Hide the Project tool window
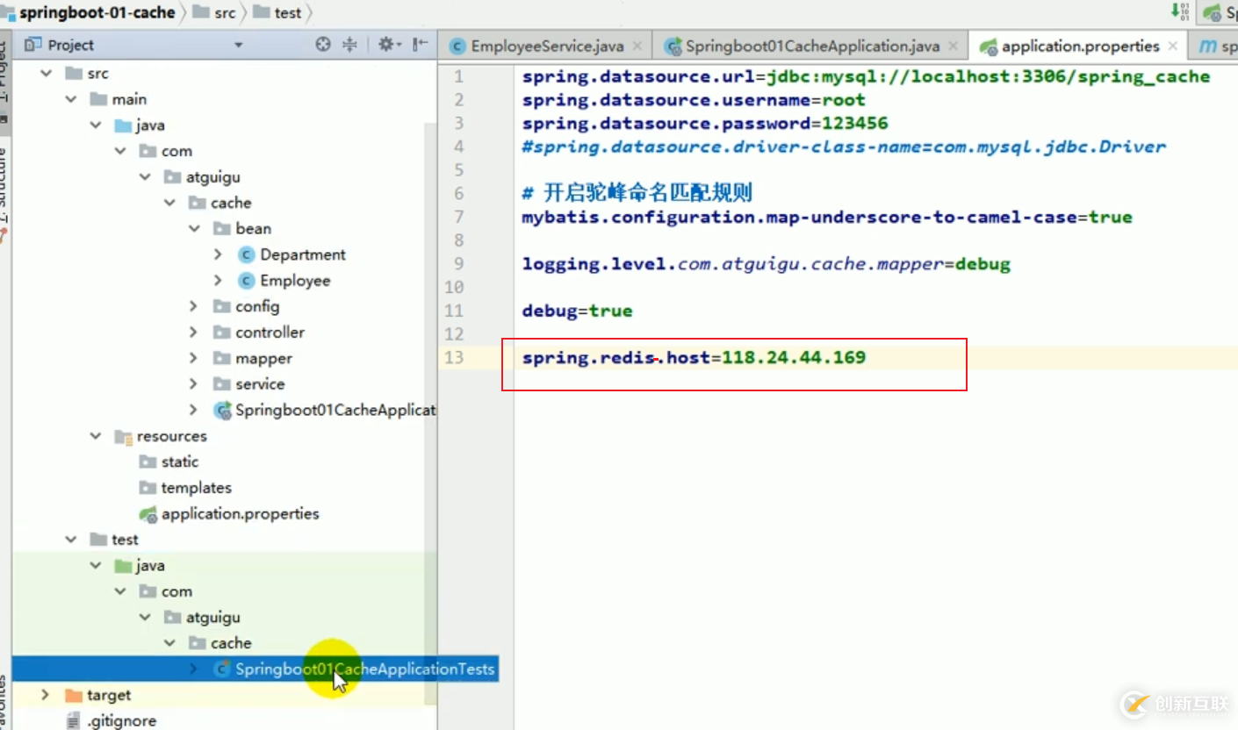The height and width of the screenshot is (730, 1238). point(421,45)
